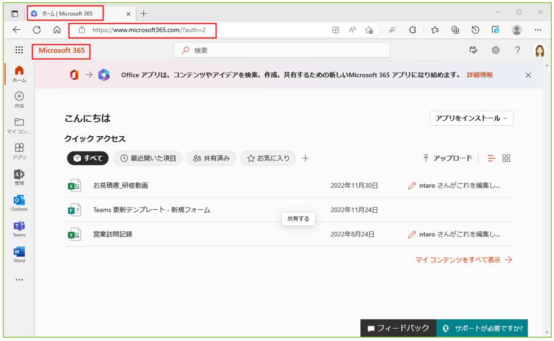Select the 最近開いた項目 filter tab
Screen dimensions: 554x341
click(x=148, y=158)
